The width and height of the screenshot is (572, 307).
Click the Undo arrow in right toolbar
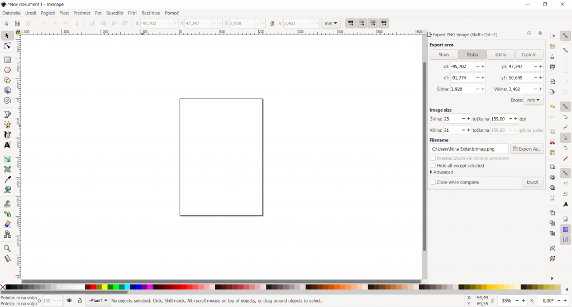coord(552,107)
